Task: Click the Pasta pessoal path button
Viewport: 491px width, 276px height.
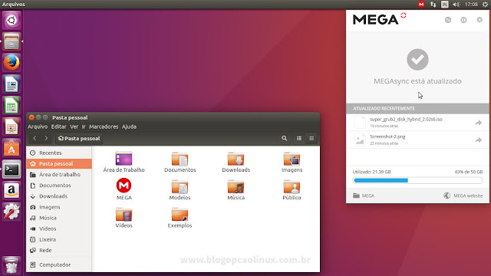Action: pyautogui.click(x=79, y=138)
